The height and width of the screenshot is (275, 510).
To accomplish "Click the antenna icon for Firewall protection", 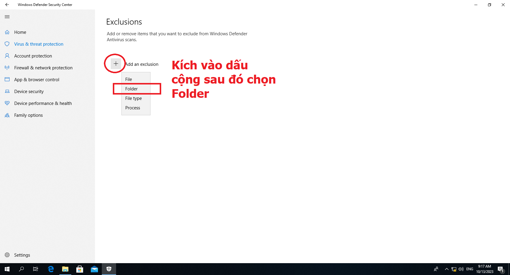I will click(x=7, y=68).
